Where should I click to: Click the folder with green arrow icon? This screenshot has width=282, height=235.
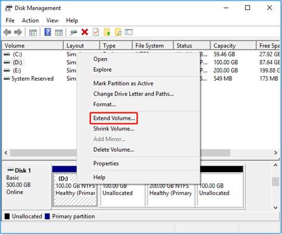click(107, 32)
